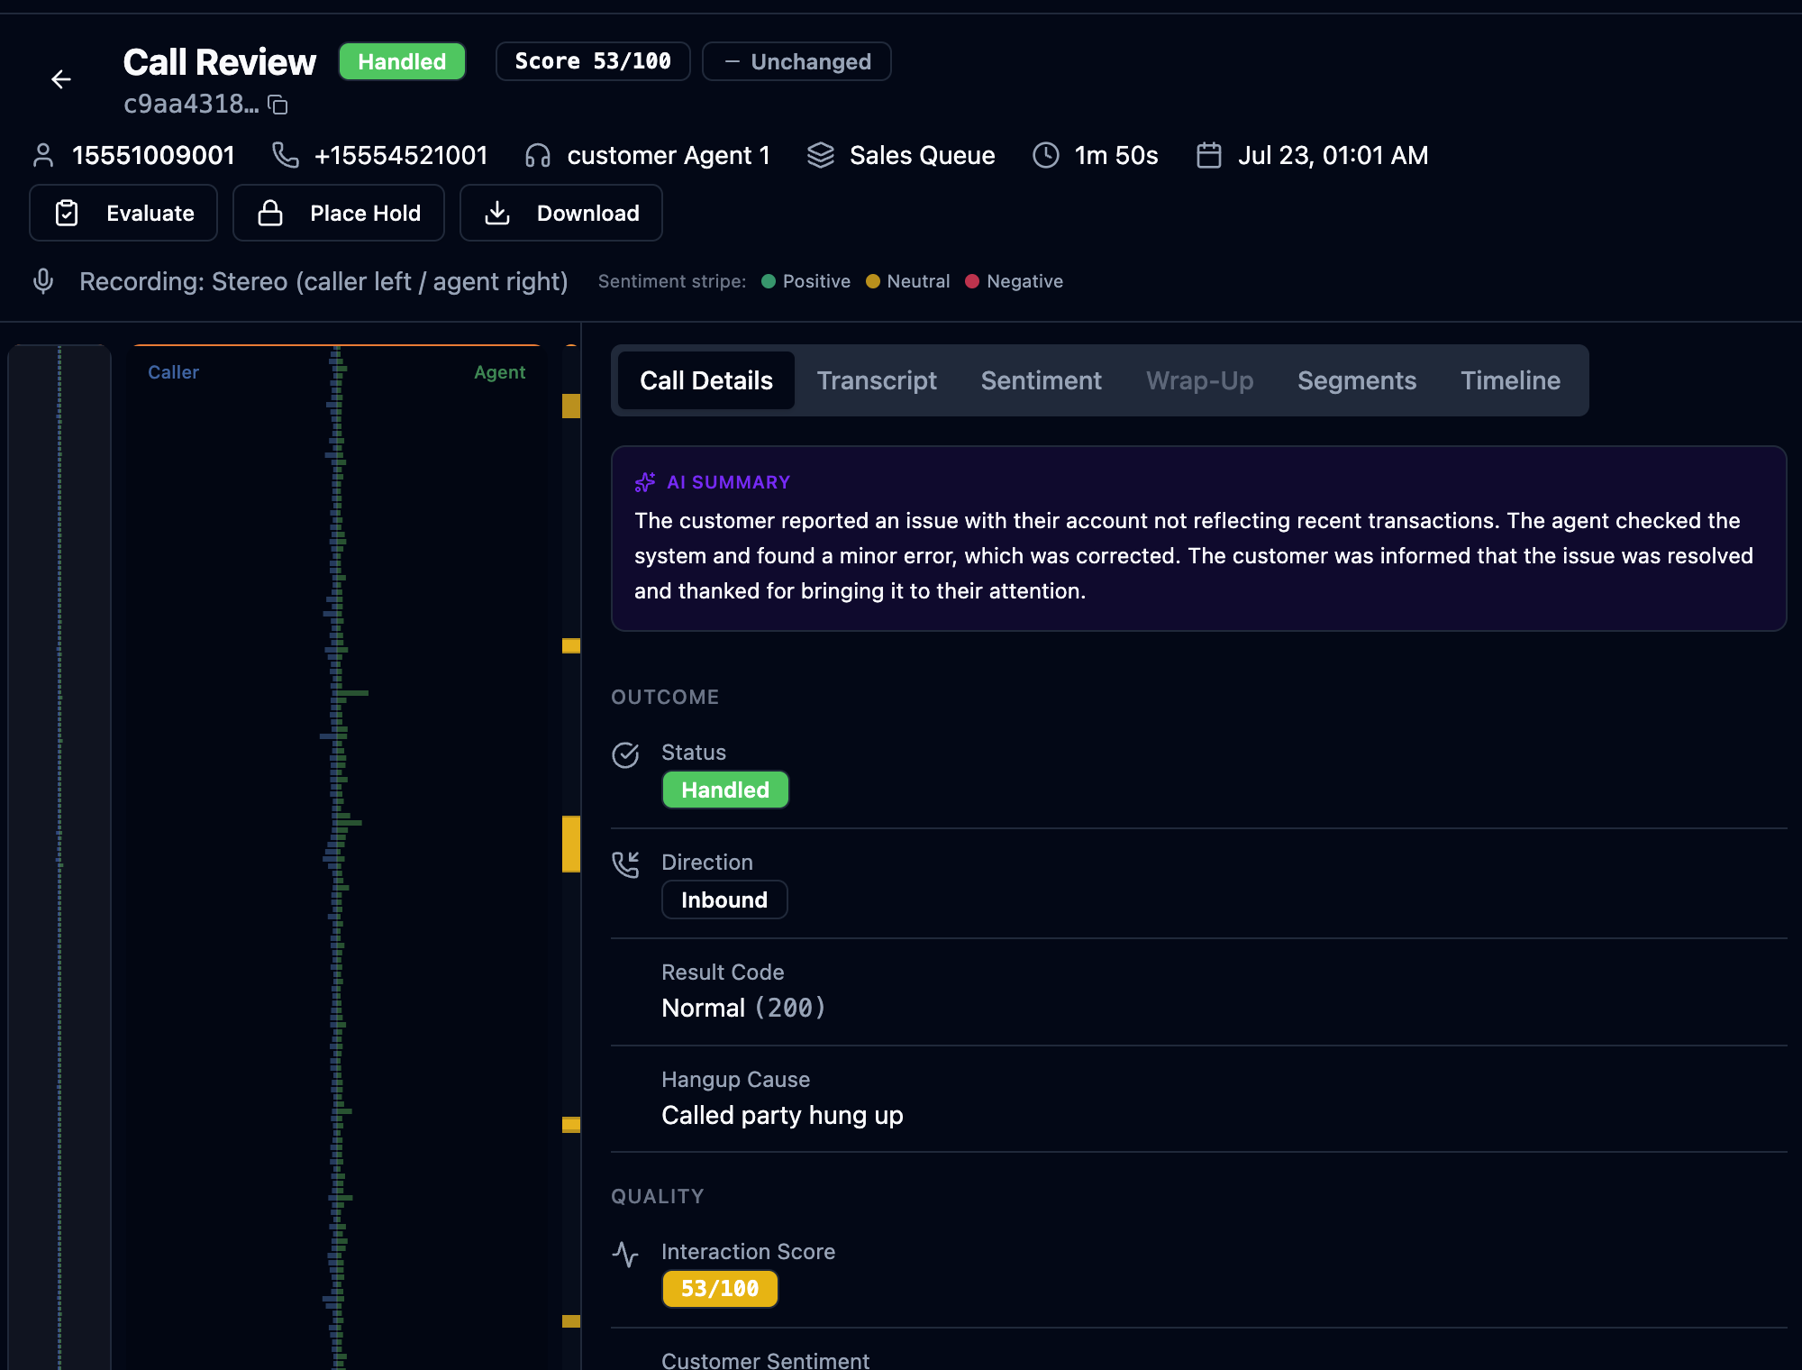The width and height of the screenshot is (1802, 1370).
Task: Click the AI summary sparkle icon
Action: click(645, 482)
